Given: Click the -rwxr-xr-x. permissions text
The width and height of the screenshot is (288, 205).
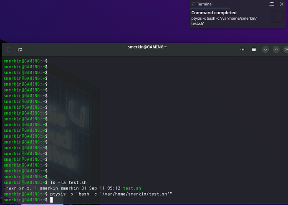Looking at the screenshot, I should (x=18, y=188).
